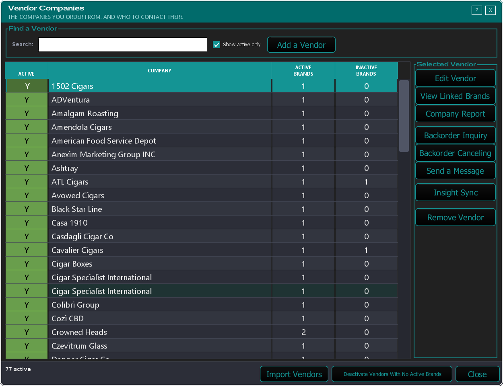Select the ADVentura vendor row

click(201, 100)
